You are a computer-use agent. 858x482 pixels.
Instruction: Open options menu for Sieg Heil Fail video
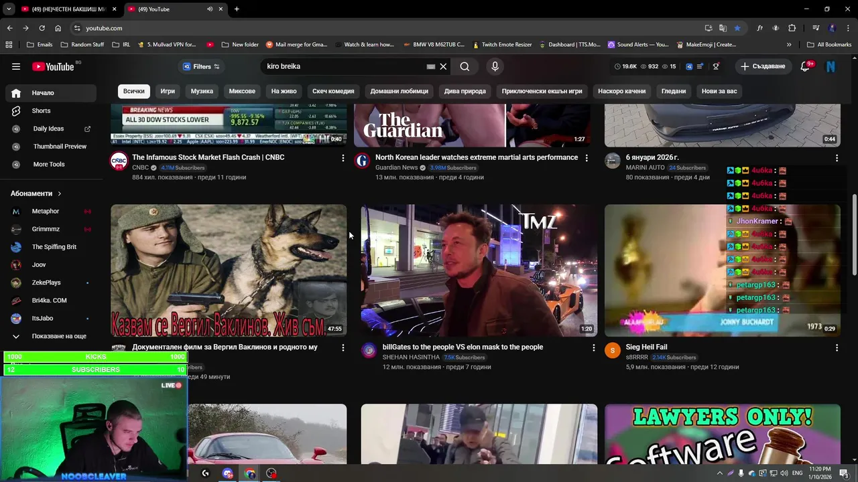point(837,347)
